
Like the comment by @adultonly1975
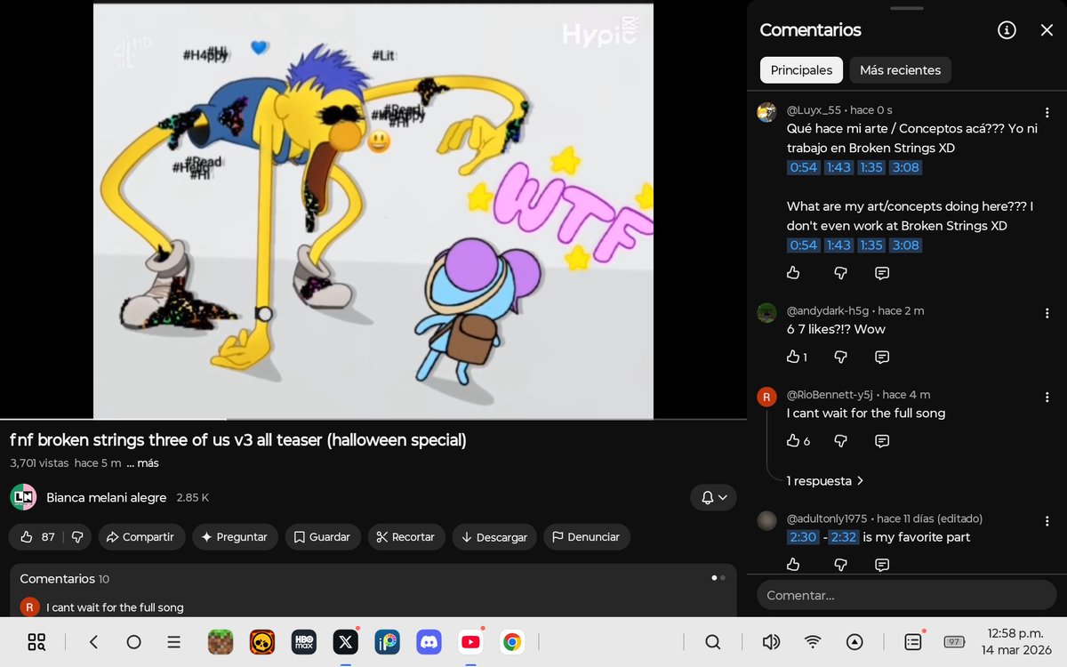tap(794, 565)
